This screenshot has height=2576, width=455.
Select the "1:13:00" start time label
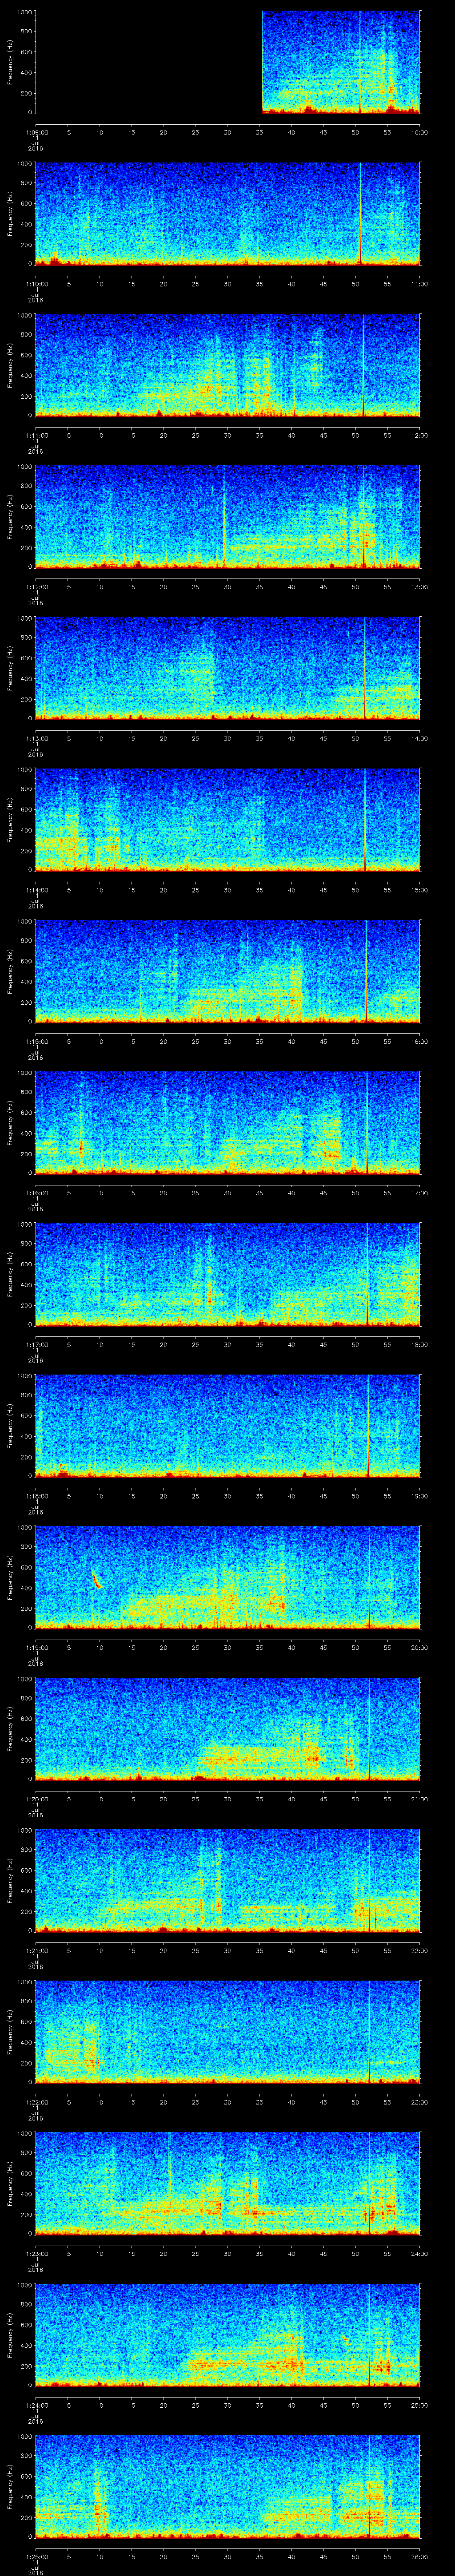coord(36,738)
